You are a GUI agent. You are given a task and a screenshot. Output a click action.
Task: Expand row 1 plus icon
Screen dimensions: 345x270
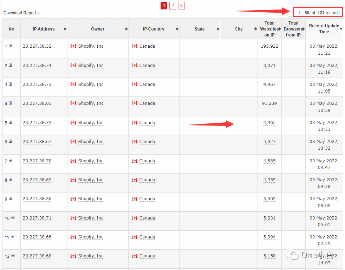click(x=10, y=46)
